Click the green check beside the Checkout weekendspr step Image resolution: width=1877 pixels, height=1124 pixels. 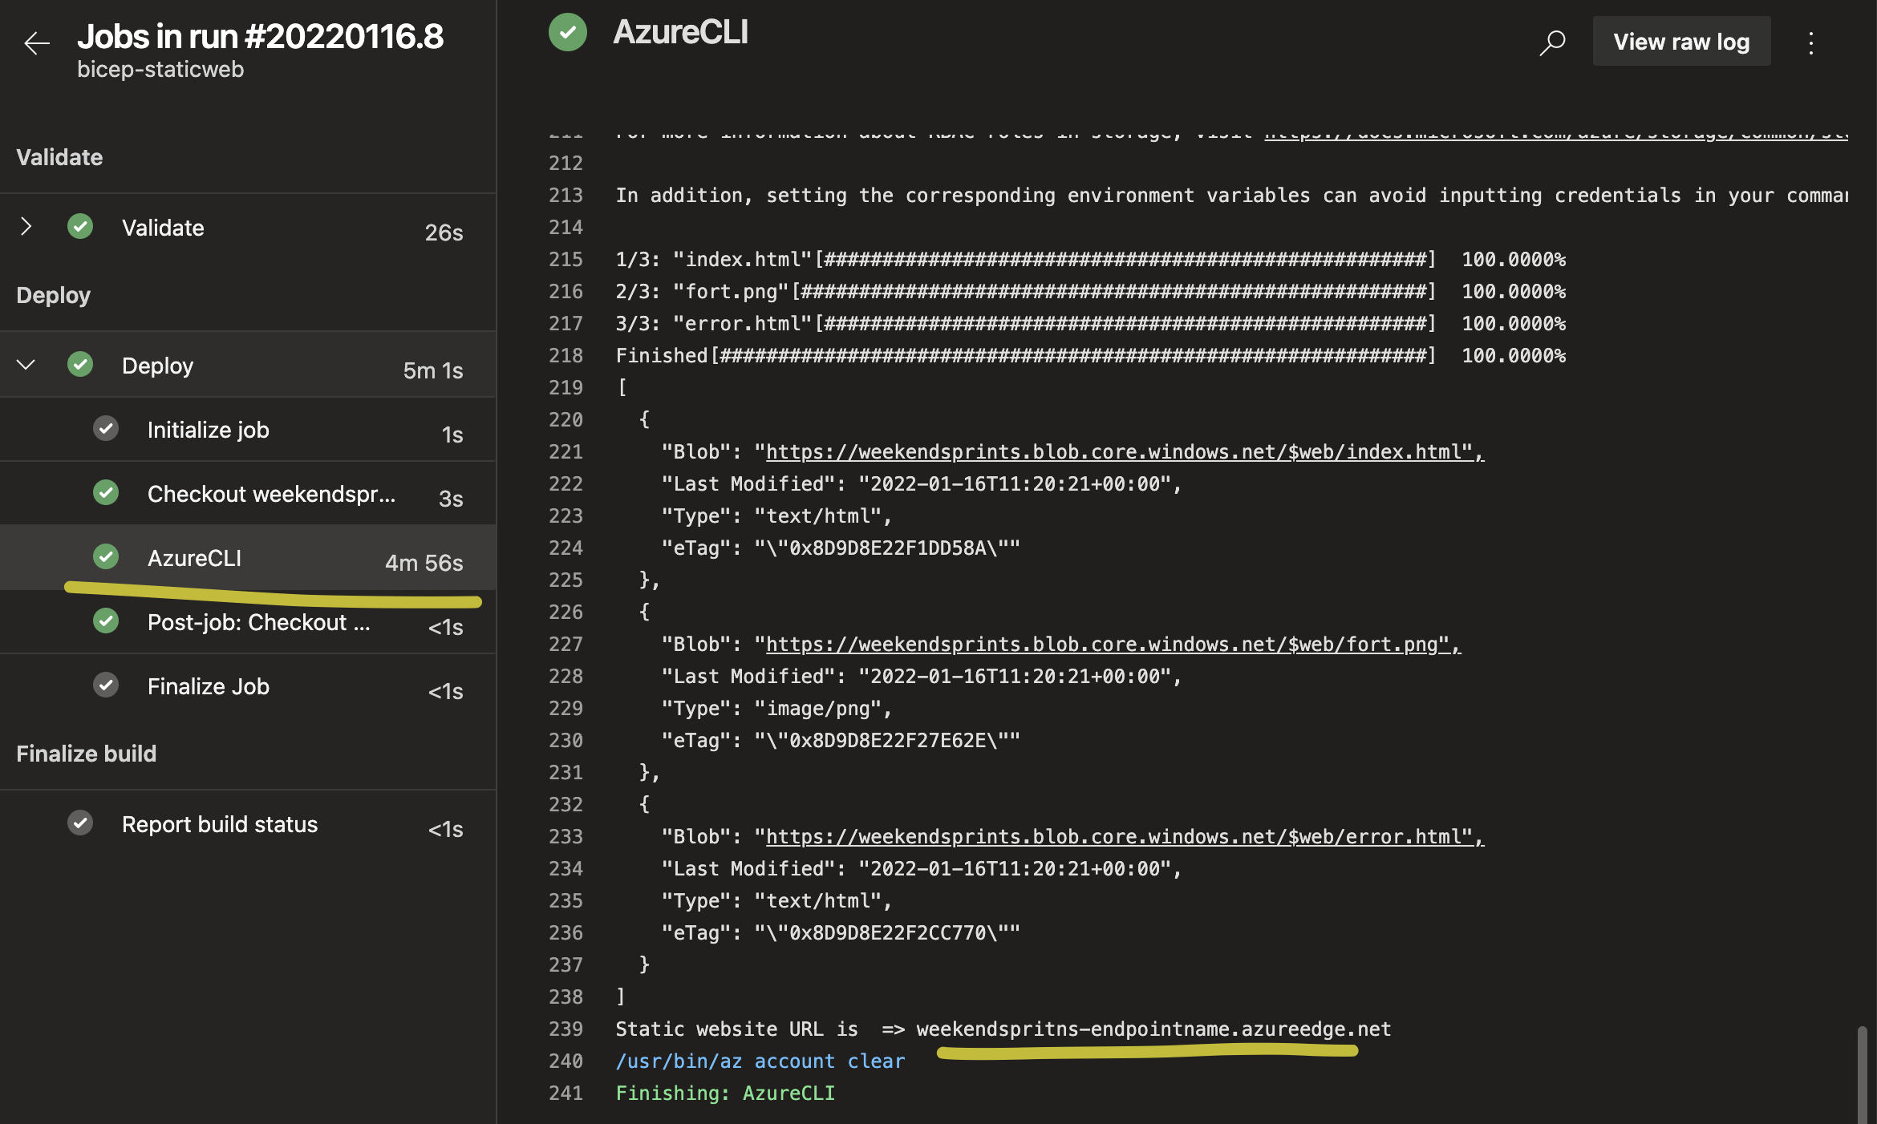(x=106, y=493)
